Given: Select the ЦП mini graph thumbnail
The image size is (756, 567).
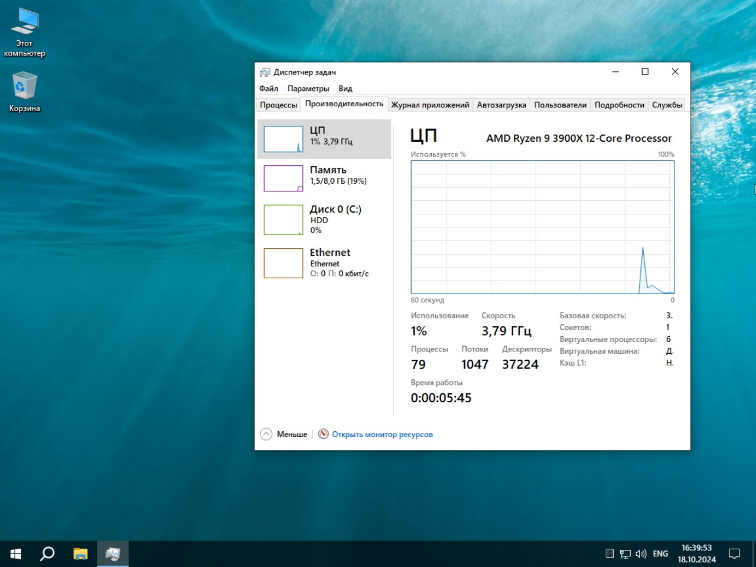Looking at the screenshot, I should (x=283, y=139).
